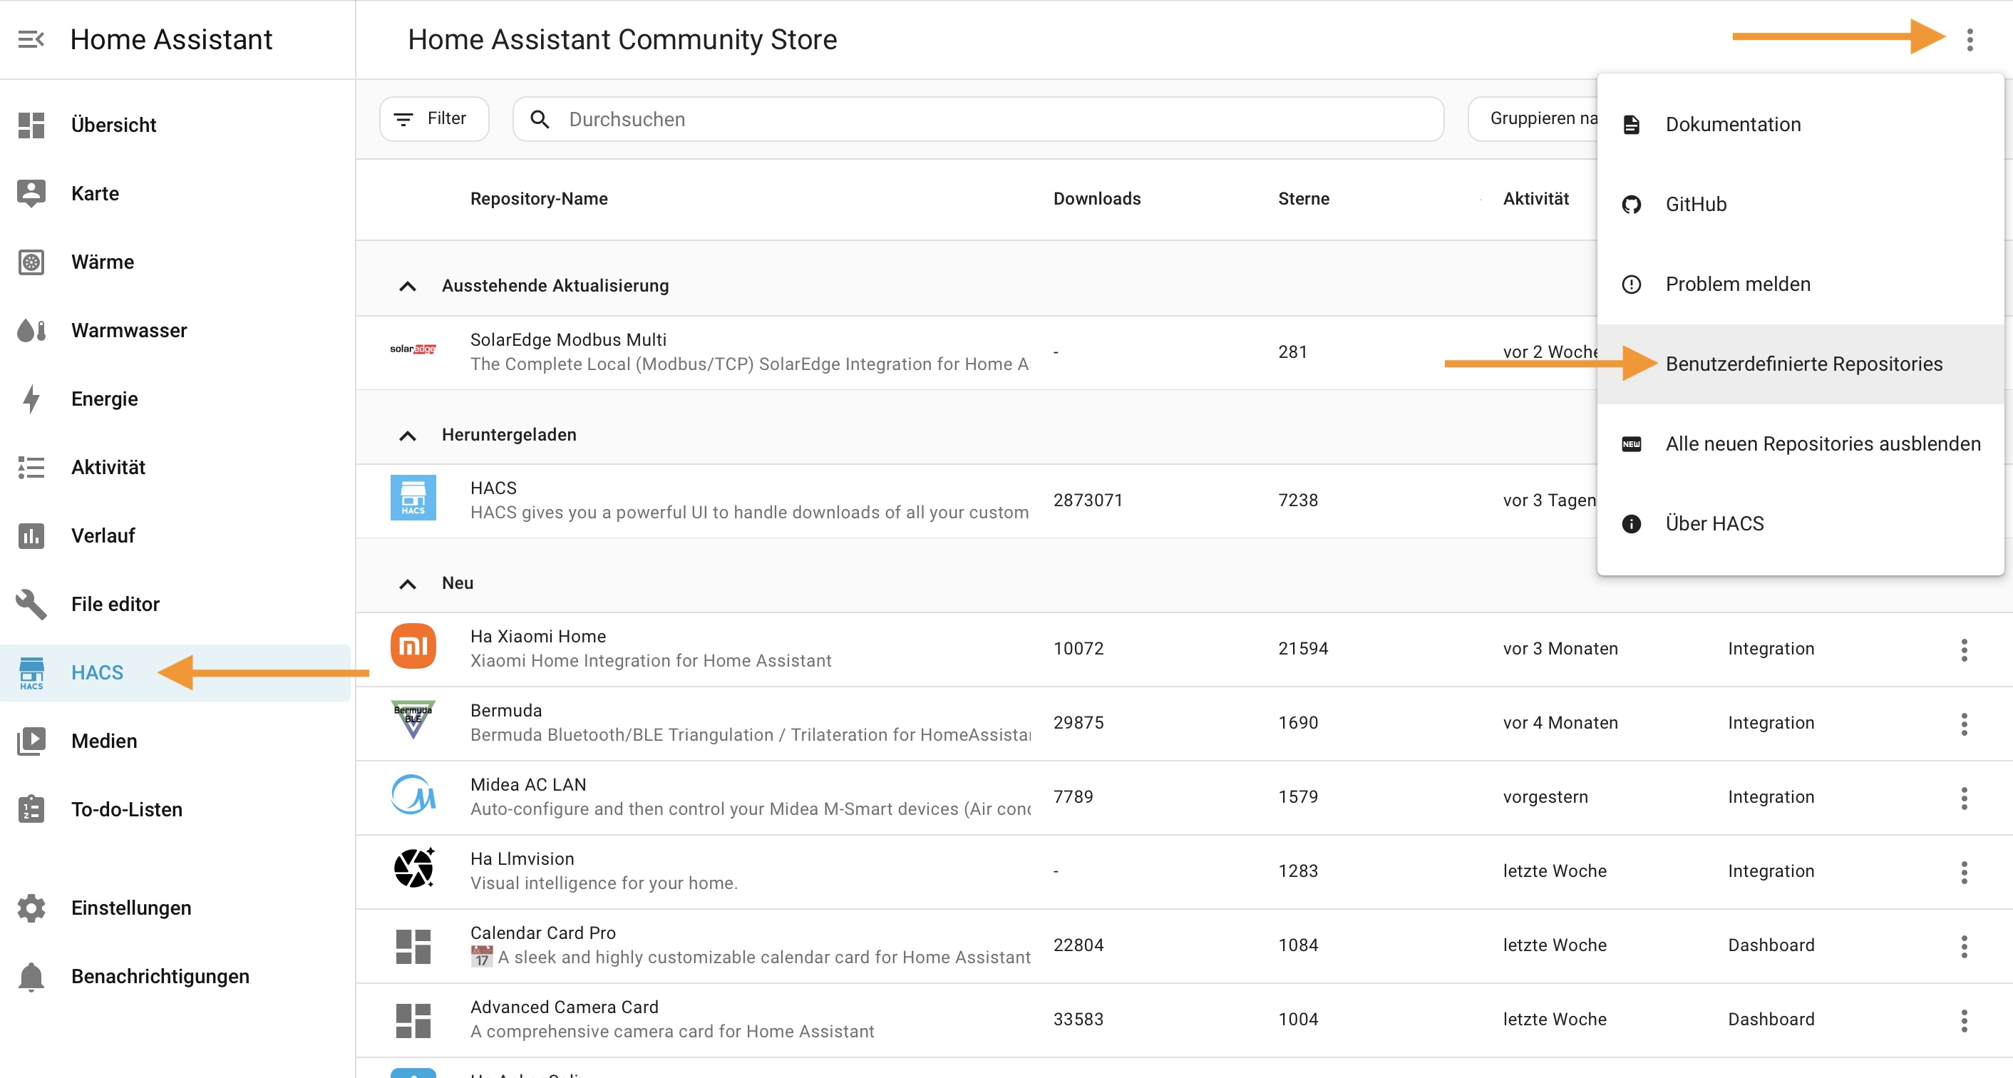Screen dimensions: 2013x1078
Task: Collapse the Home Assistant sidebar menu icon
Action: [31, 39]
